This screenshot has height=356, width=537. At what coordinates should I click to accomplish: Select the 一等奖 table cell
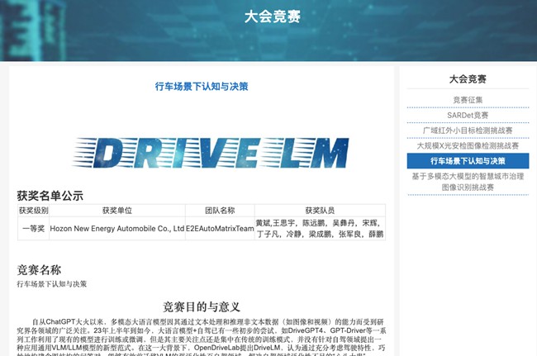[33, 228]
